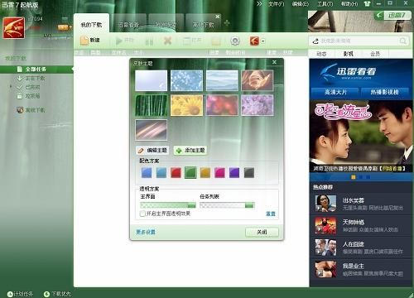Screen dimensions: 414x298
Task: Click the 主界面 transparency slider
Action: (x=168, y=205)
